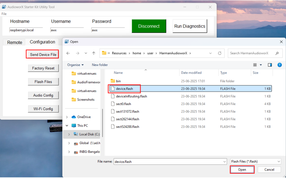Open Screenshots folder in navigation pane
Image resolution: width=286 pixels, height=178 pixels.
point(83,100)
